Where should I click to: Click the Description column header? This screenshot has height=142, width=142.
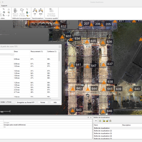[x=132, y=125]
